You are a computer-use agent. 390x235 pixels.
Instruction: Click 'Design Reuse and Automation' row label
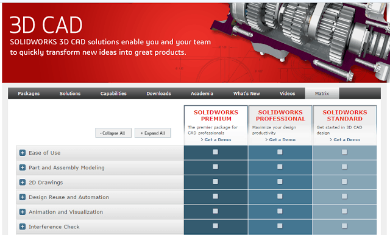(69, 197)
